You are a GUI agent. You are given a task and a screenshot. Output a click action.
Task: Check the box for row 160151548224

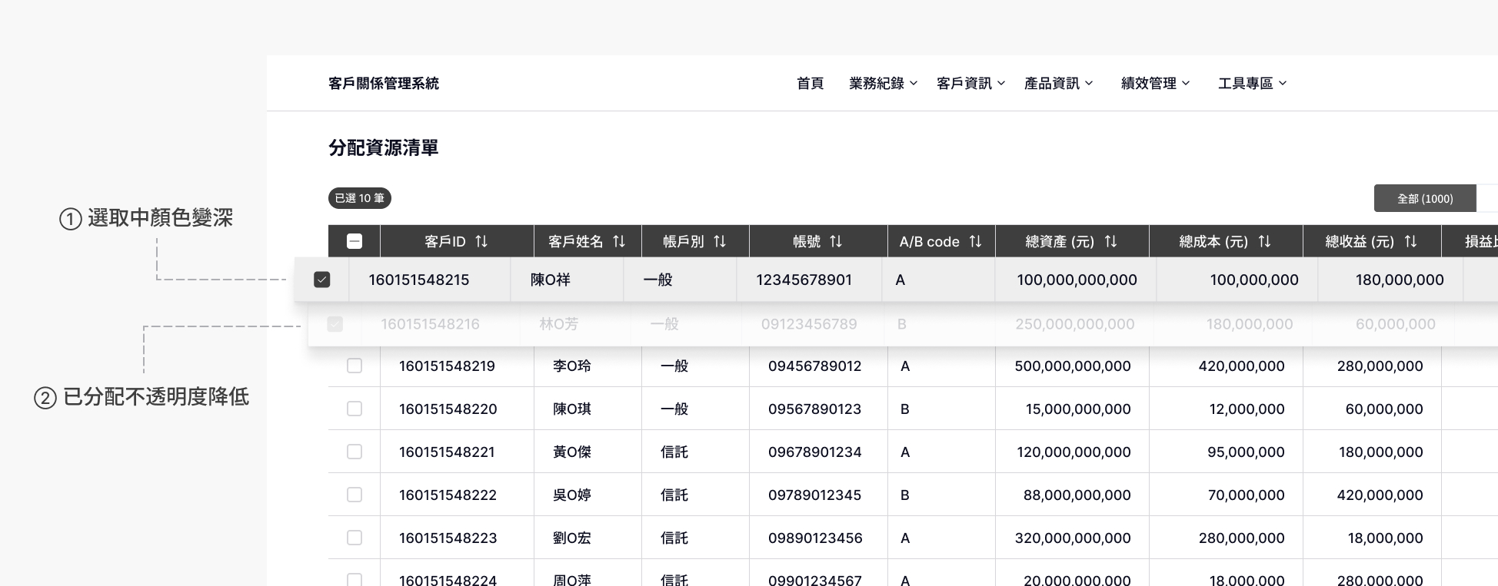[x=355, y=580]
